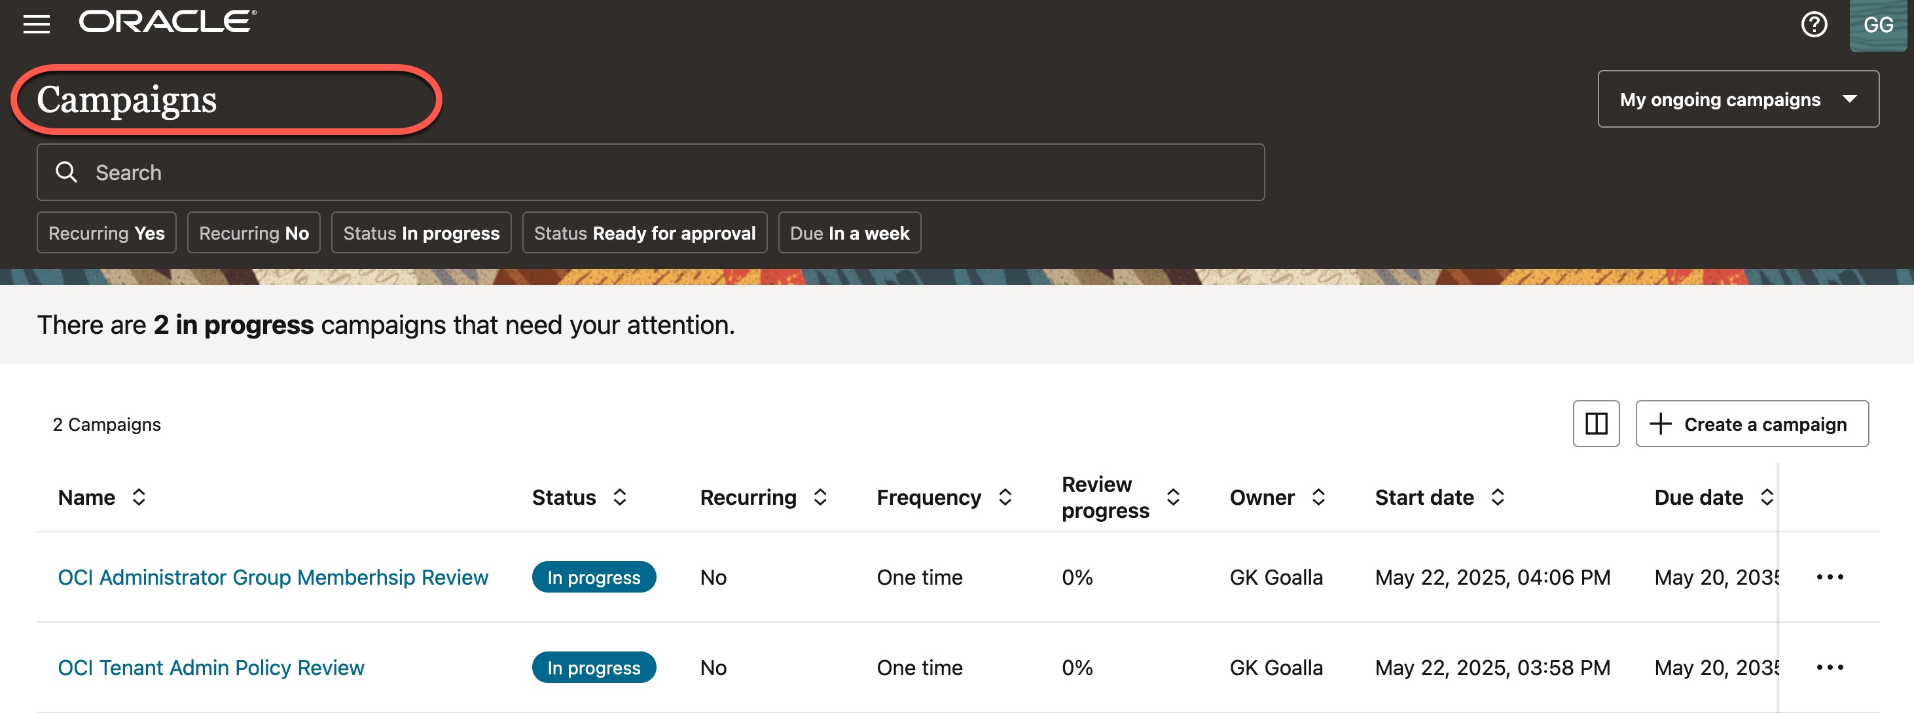The height and width of the screenshot is (715, 1914).
Task: Click Create a campaign button
Action: coord(1751,424)
